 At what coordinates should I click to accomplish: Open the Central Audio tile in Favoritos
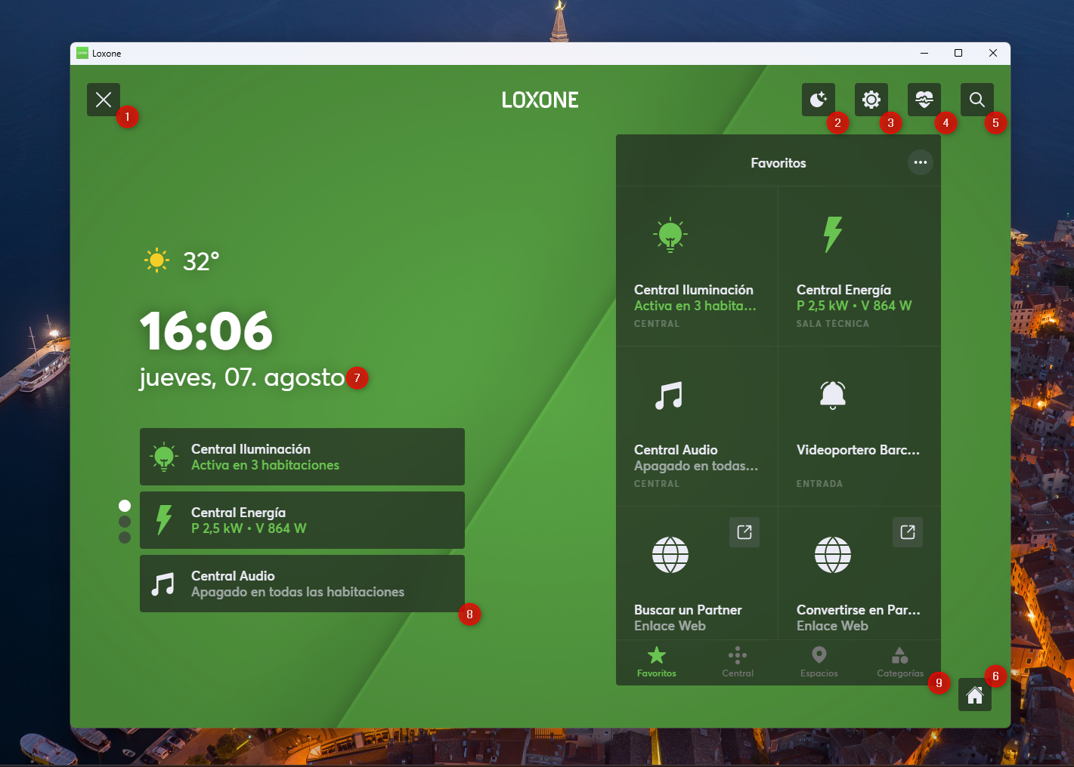(696, 427)
